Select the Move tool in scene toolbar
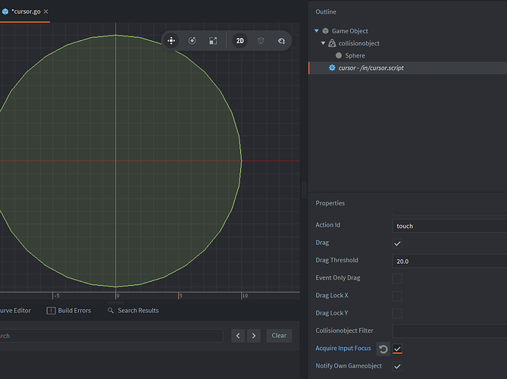The width and height of the screenshot is (507, 379). pos(171,41)
